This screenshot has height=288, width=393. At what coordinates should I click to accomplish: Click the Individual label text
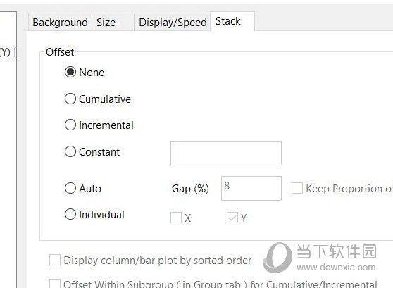click(x=101, y=215)
